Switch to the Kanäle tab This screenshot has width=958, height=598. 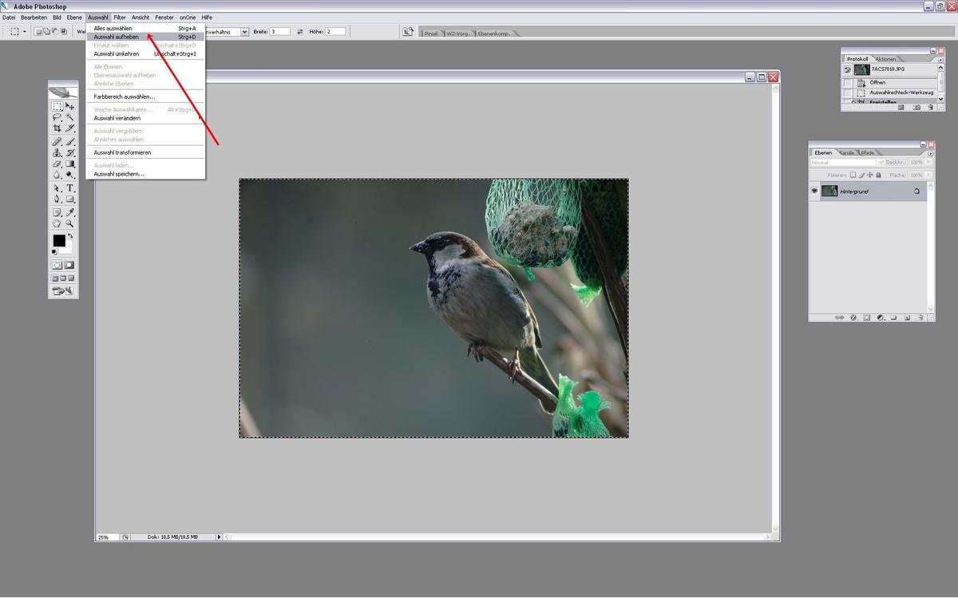point(846,152)
